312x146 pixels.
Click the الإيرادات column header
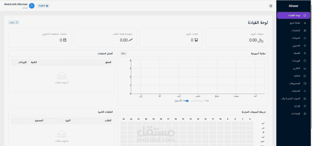coord(22,62)
